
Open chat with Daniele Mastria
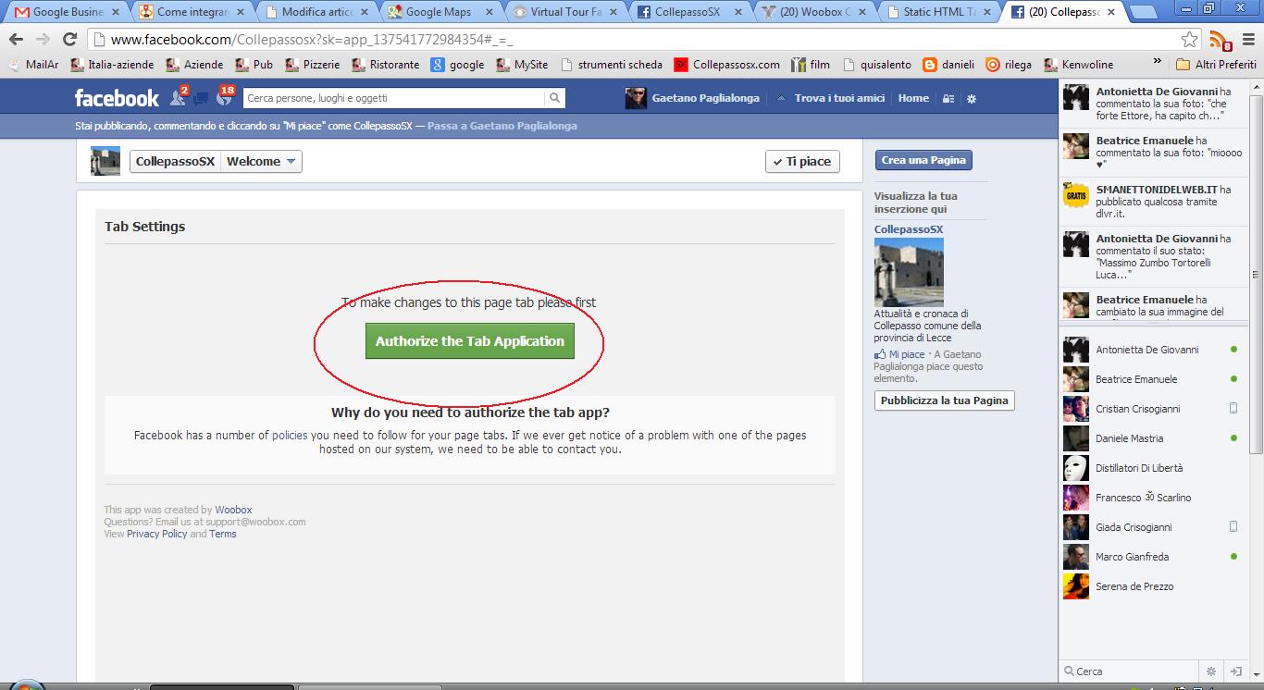[x=1151, y=438]
